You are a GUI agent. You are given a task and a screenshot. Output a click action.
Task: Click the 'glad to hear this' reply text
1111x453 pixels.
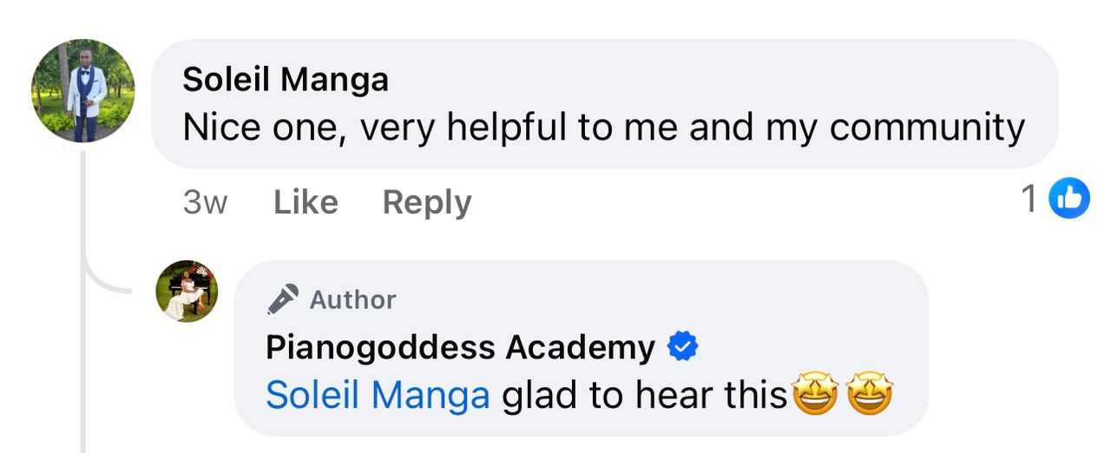(645, 396)
